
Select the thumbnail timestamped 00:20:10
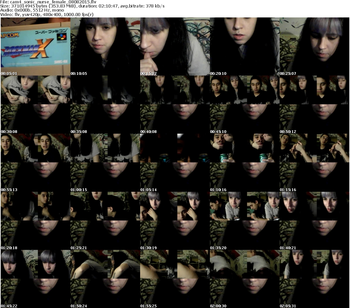coord(245,46)
